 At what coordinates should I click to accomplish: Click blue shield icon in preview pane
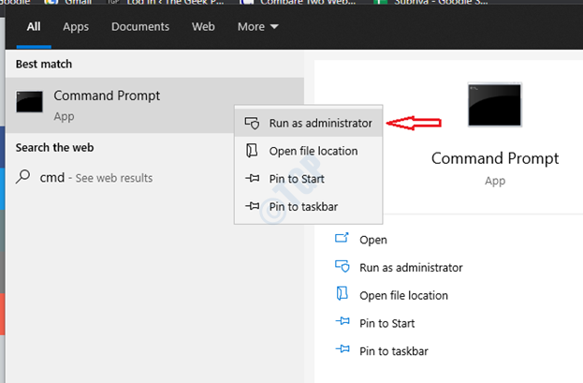343,266
